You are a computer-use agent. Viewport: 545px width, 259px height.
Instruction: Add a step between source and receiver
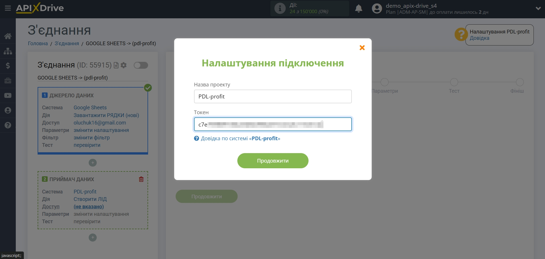93,163
